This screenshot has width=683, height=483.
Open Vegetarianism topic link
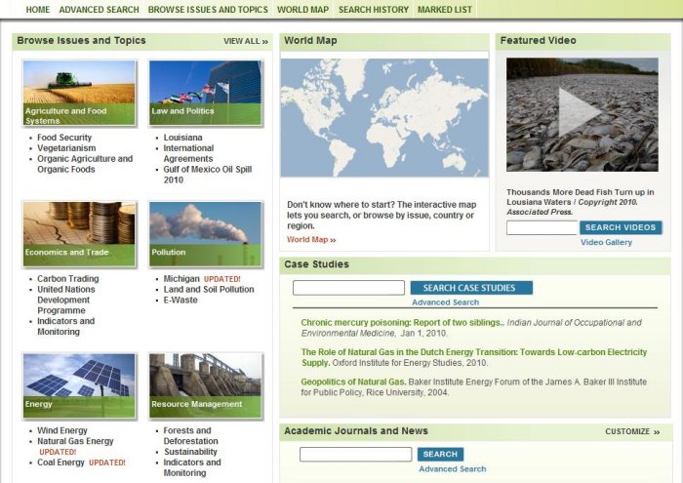tap(66, 148)
